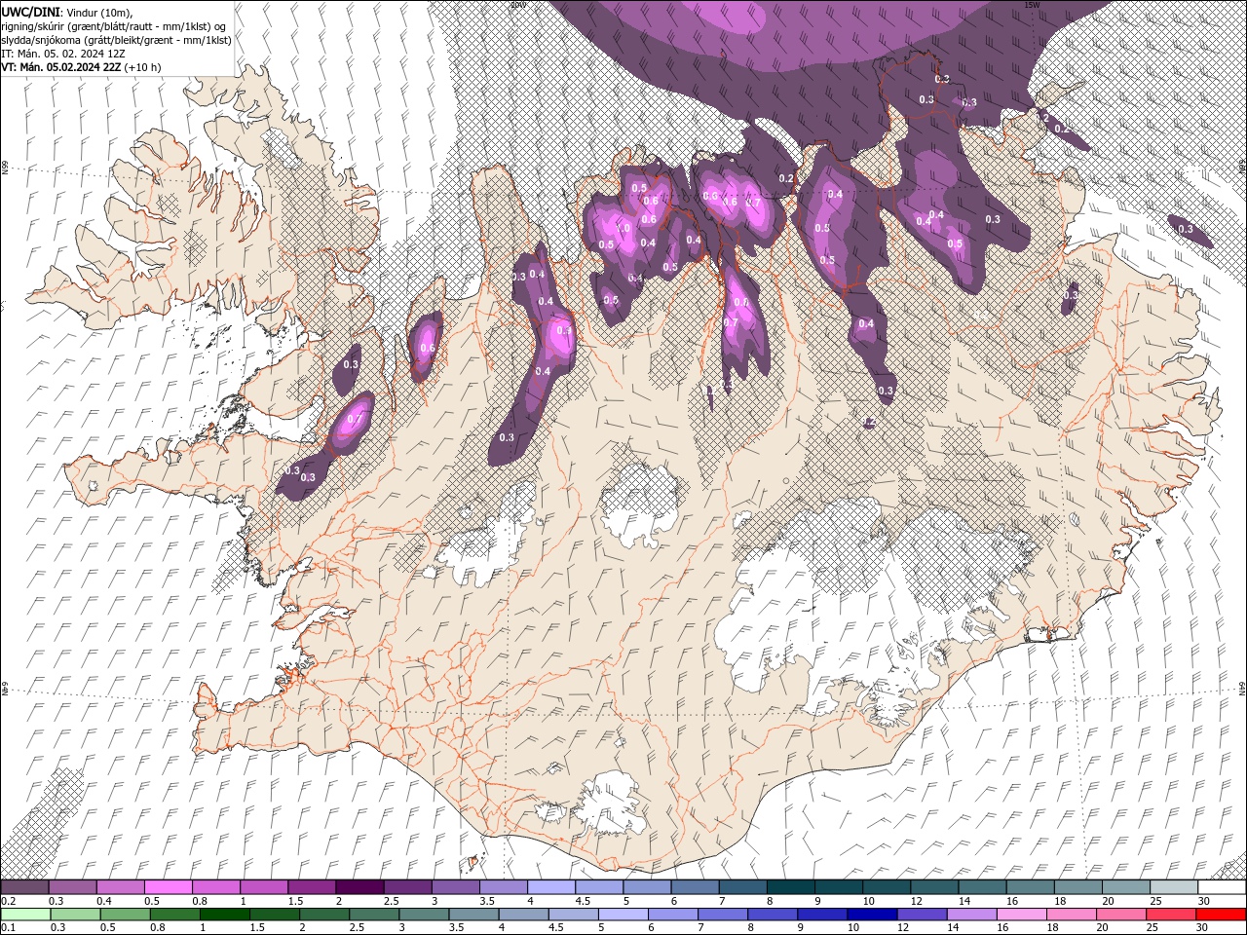Click the 'slydda/snjókoma' legend description line

[116, 40]
